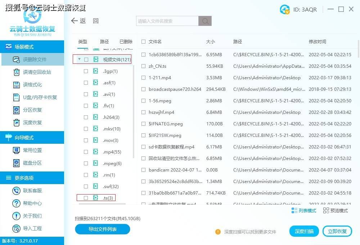Switch to 预览模式 preview view

[336, 210]
